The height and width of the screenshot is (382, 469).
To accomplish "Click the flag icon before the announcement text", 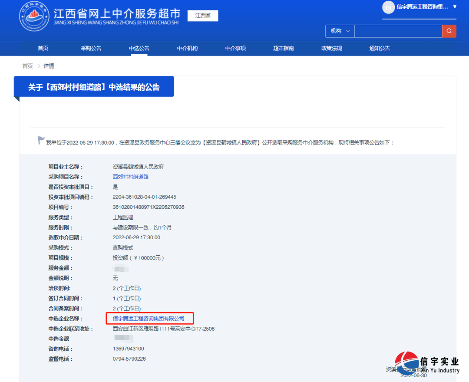I will tap(41, 139).
